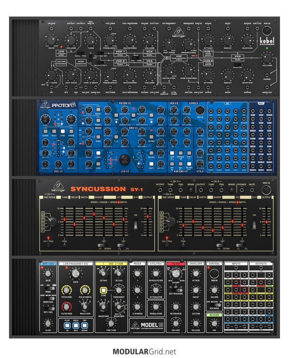This screenshot has width=289, height=358.
Task: Click the Kobol NOISE OUT jack
Action: (x=96, y=88)
